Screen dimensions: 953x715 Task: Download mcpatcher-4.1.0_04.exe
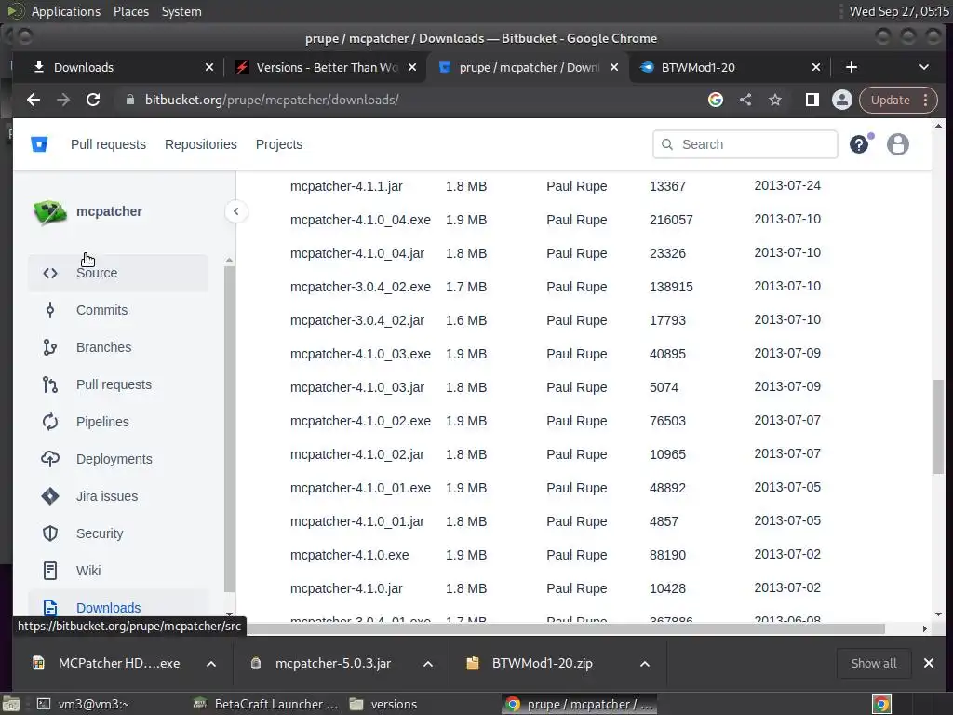point(360,220)
